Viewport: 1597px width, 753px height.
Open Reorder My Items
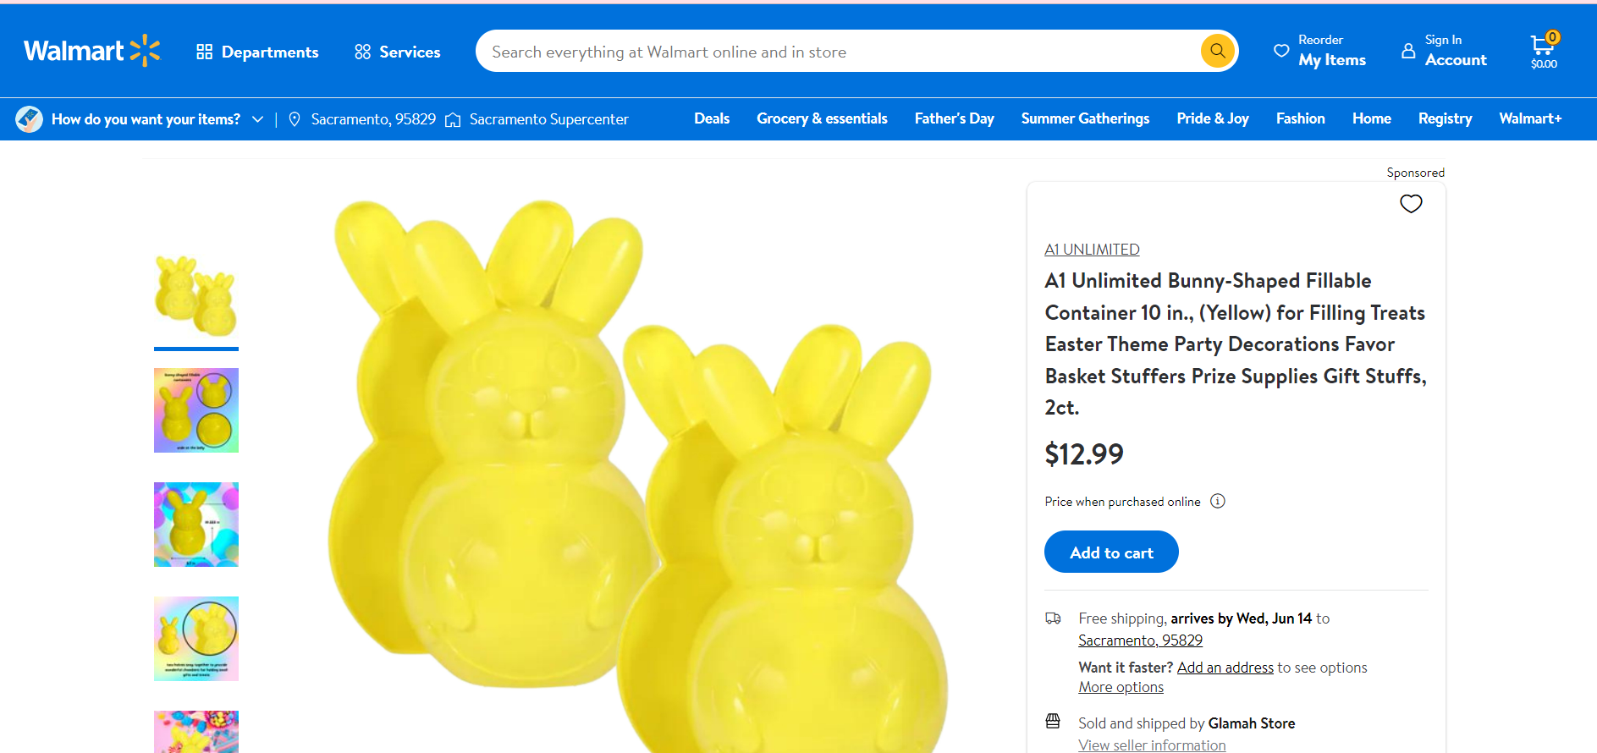[x=1320, y=51]
